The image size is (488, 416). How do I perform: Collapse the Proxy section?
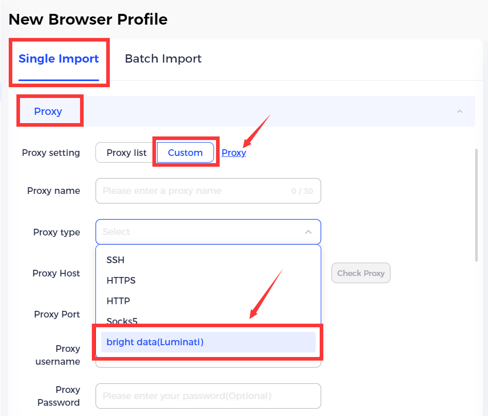460,111
